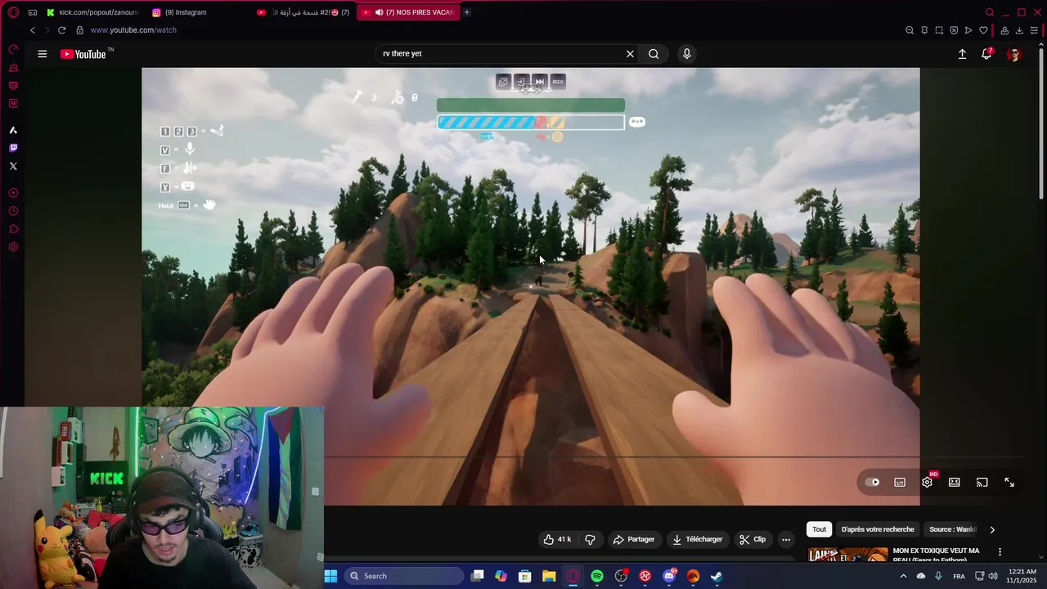Viewport: 1047px width, 589px height.
Task: Click the Windows taskbar Search box
Action: click(403, 576)
